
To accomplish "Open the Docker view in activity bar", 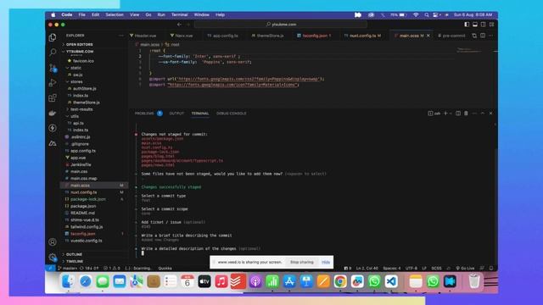I will pos(53,113).
